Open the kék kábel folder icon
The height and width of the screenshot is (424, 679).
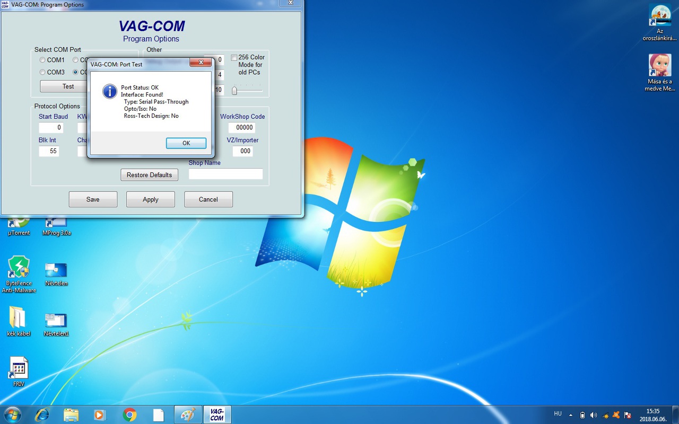[x=19, y=322]
